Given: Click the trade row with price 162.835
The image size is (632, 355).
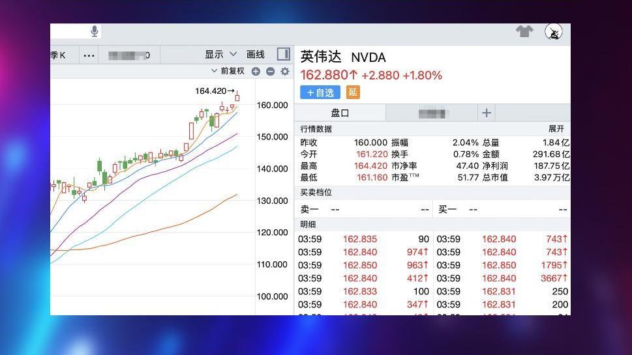Looking at the screenshot, I should point(363,239).
